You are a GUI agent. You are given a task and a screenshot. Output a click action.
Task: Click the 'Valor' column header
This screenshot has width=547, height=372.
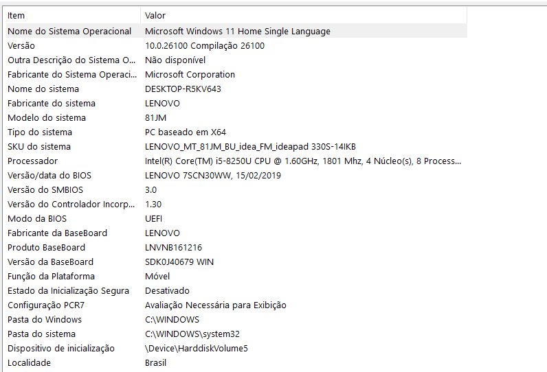point(304,16)
